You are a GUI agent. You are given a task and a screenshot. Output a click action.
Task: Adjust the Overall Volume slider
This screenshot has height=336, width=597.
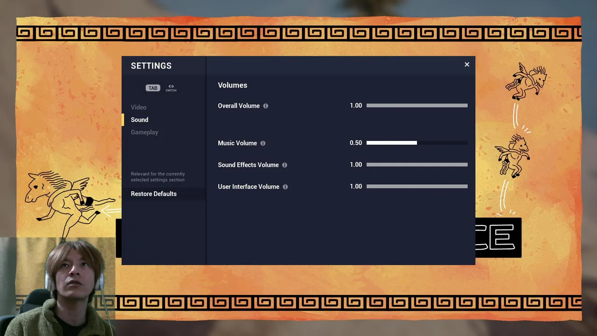click(x=417, y=105)
